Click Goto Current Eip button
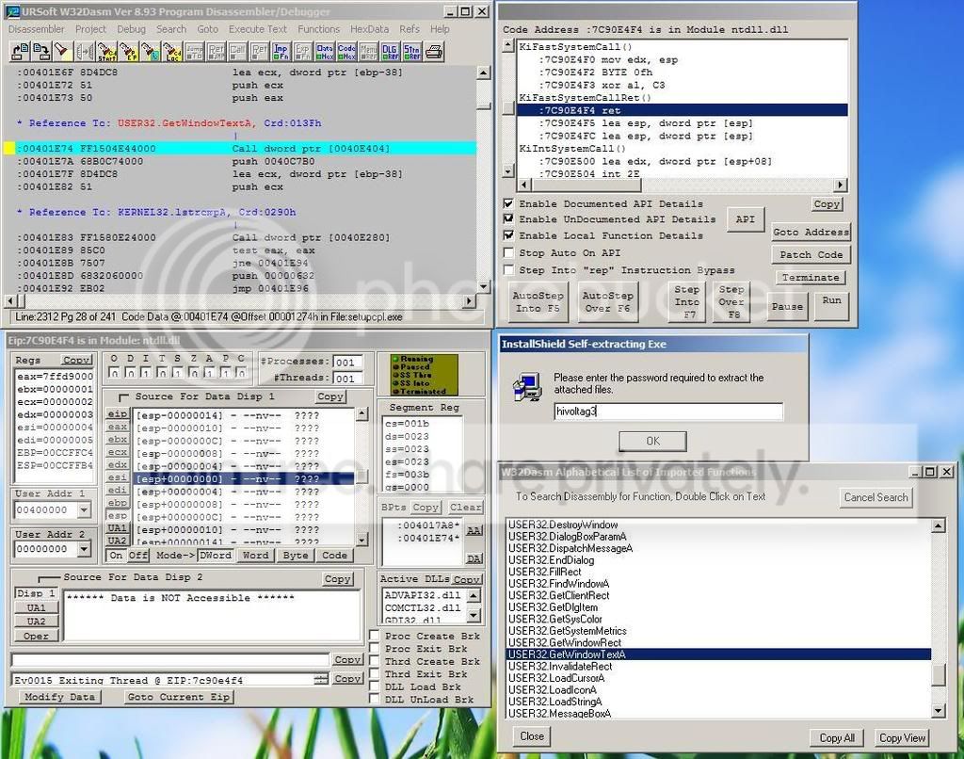This screenshot has height=759, width=964. coord(178,697)
